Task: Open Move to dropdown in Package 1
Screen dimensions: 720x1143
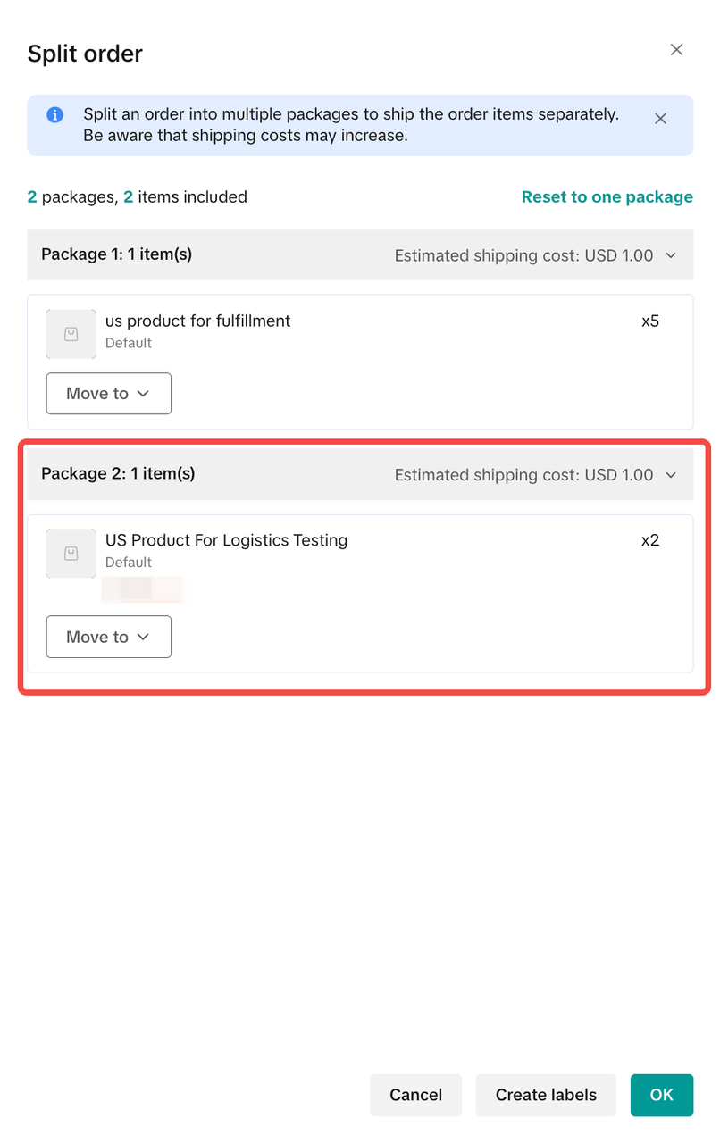Action: [x=108, y=394]
